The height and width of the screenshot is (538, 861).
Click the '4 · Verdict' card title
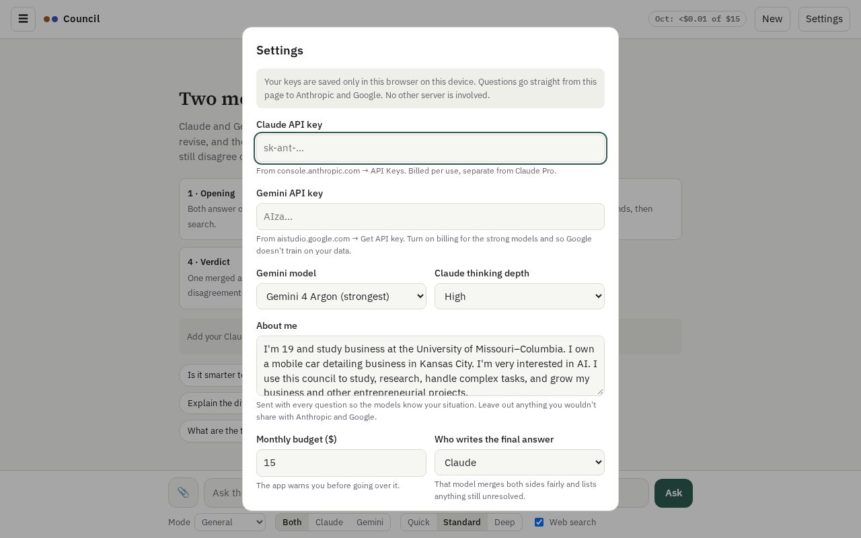click(209, 262)
